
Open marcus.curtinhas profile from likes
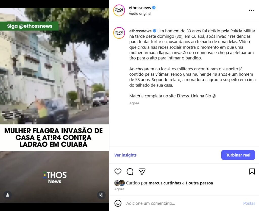pos(165,183)
